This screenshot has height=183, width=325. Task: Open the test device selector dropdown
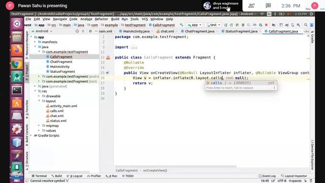click(x=213, y=25)
